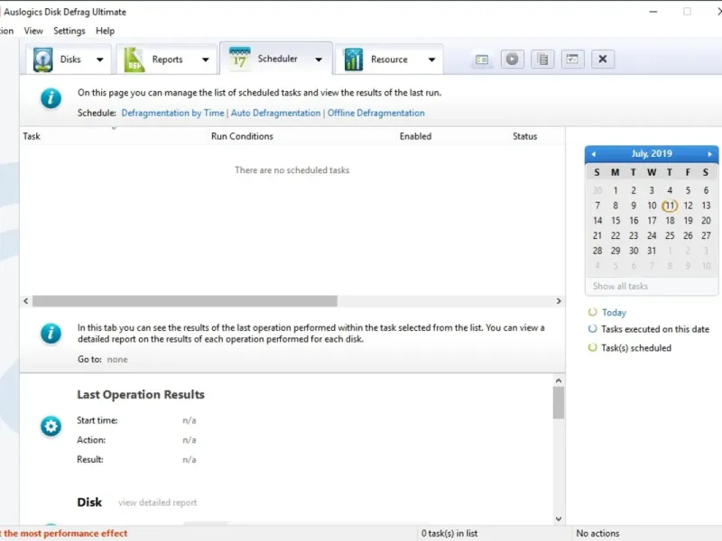Go to next month in calendar

point(709,154)
